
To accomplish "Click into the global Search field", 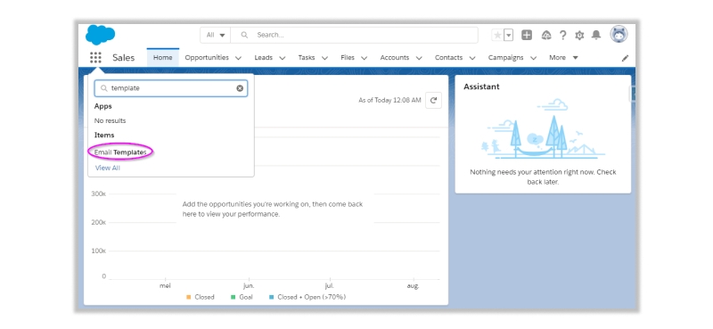I will (354, 35).
